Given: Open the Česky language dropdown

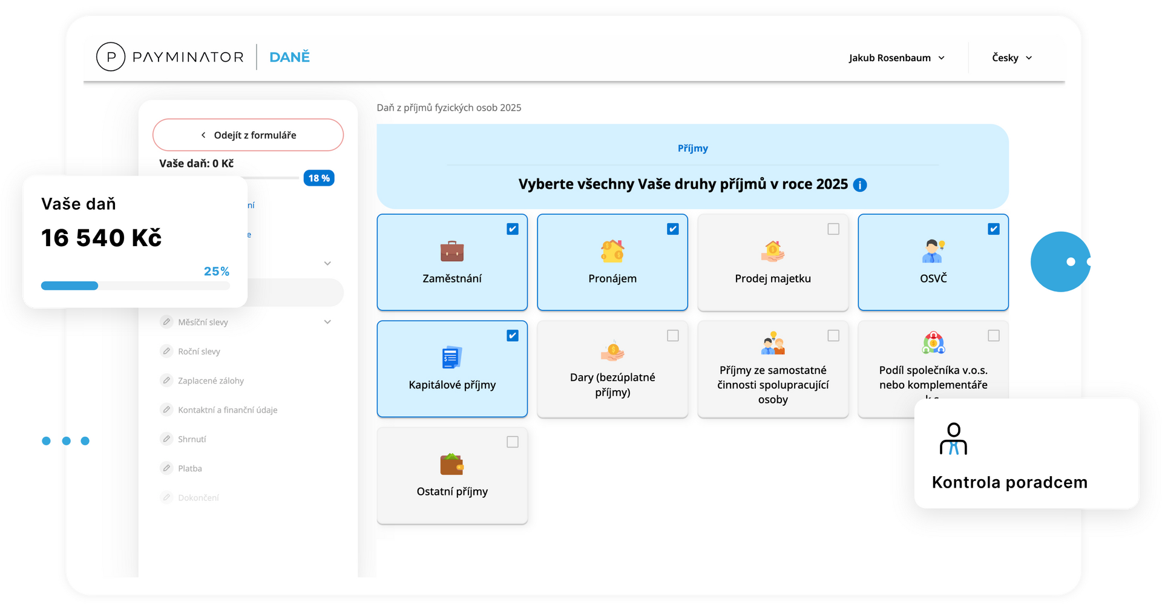Looking at the screenshot, I should [1012, 58].
